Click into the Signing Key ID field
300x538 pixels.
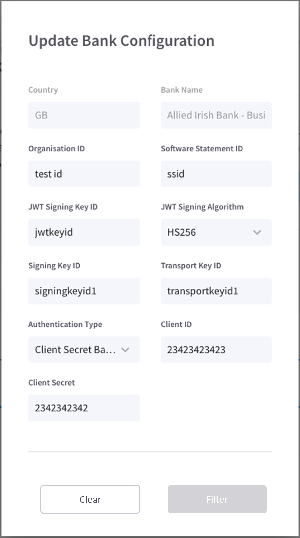pyautogui.click(x=84, y=291)
